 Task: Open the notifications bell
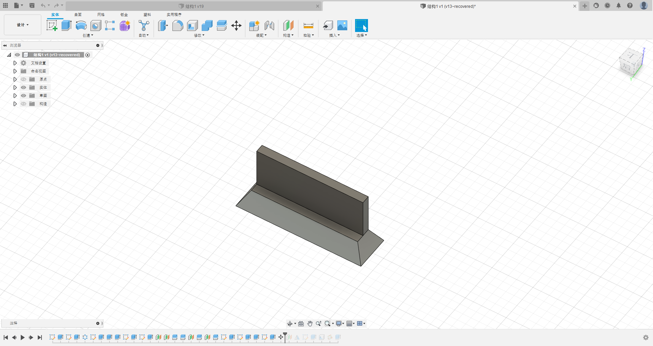[x=619, y=5]
